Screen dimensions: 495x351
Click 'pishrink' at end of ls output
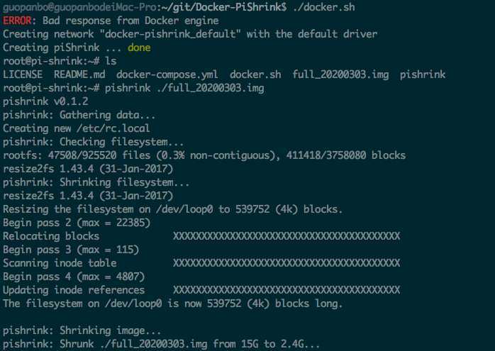coord(423,74)
